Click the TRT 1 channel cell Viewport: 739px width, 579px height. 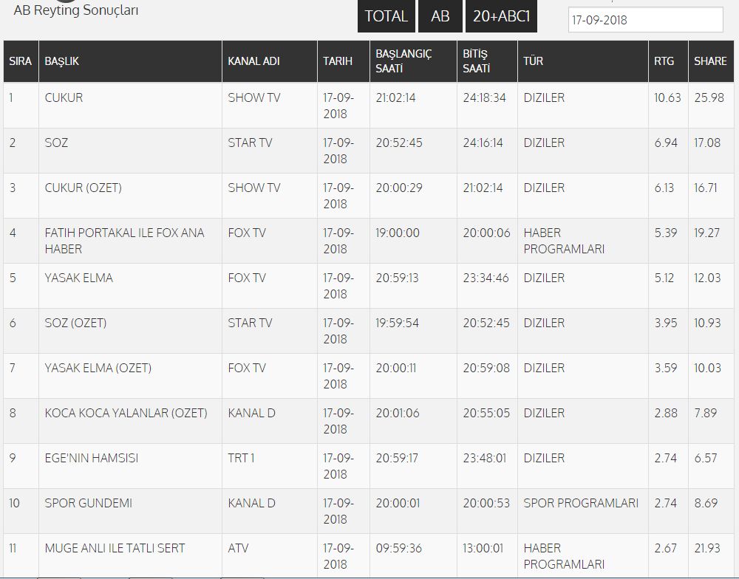tap(242, 458)
